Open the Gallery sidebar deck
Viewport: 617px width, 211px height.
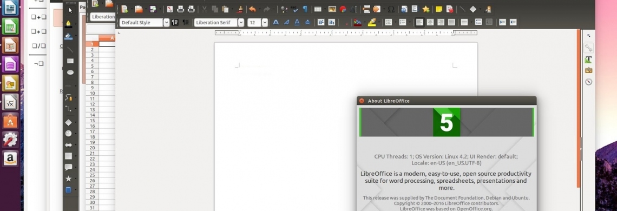[588, 70]
